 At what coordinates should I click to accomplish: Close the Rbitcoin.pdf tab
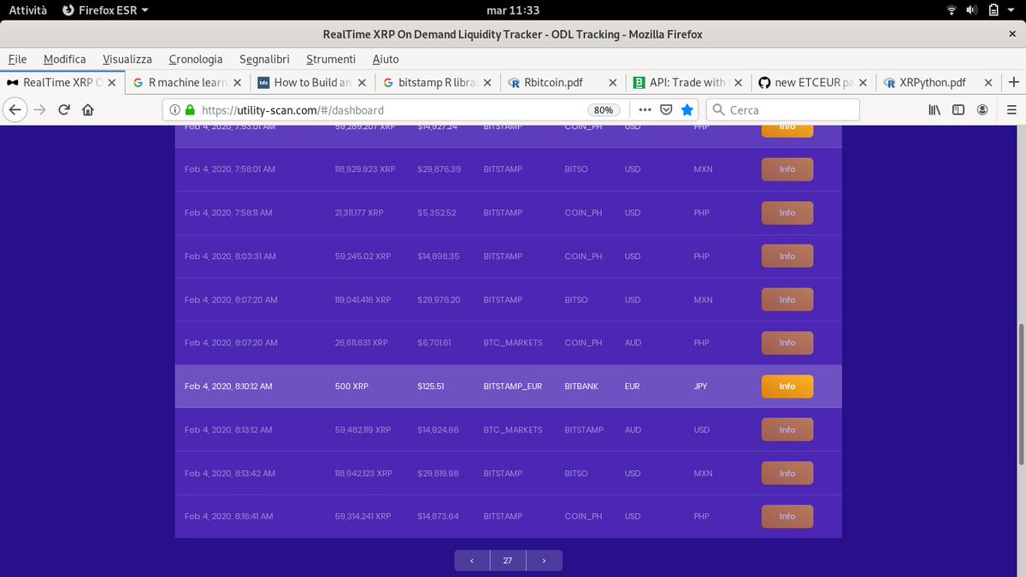coord(612,83)
